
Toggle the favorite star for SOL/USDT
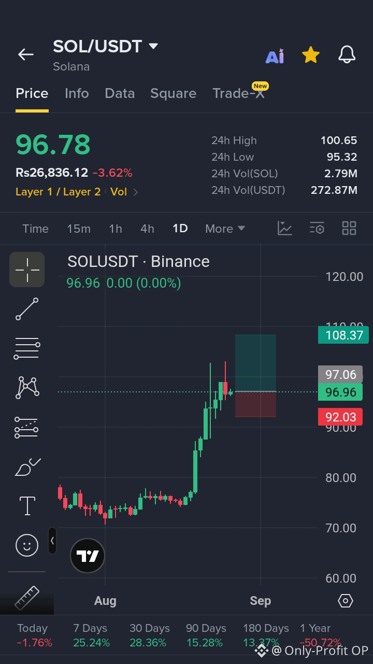point(310,54)
